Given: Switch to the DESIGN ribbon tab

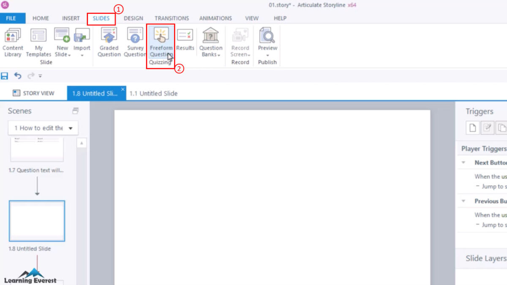Looking at the screenshot, I should click(133, 18).
